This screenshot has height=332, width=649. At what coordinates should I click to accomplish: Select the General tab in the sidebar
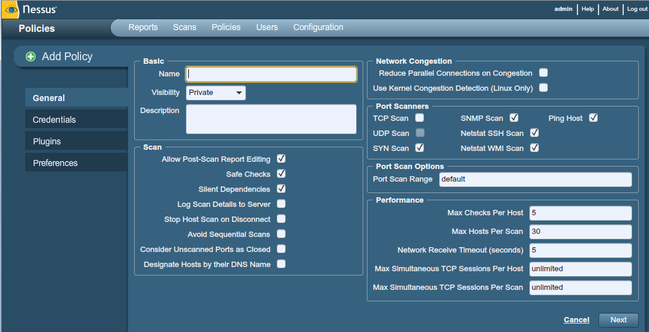(76, 97)
